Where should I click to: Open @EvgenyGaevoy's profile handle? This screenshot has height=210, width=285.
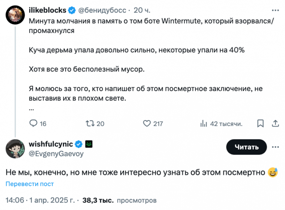pos(56,154)
